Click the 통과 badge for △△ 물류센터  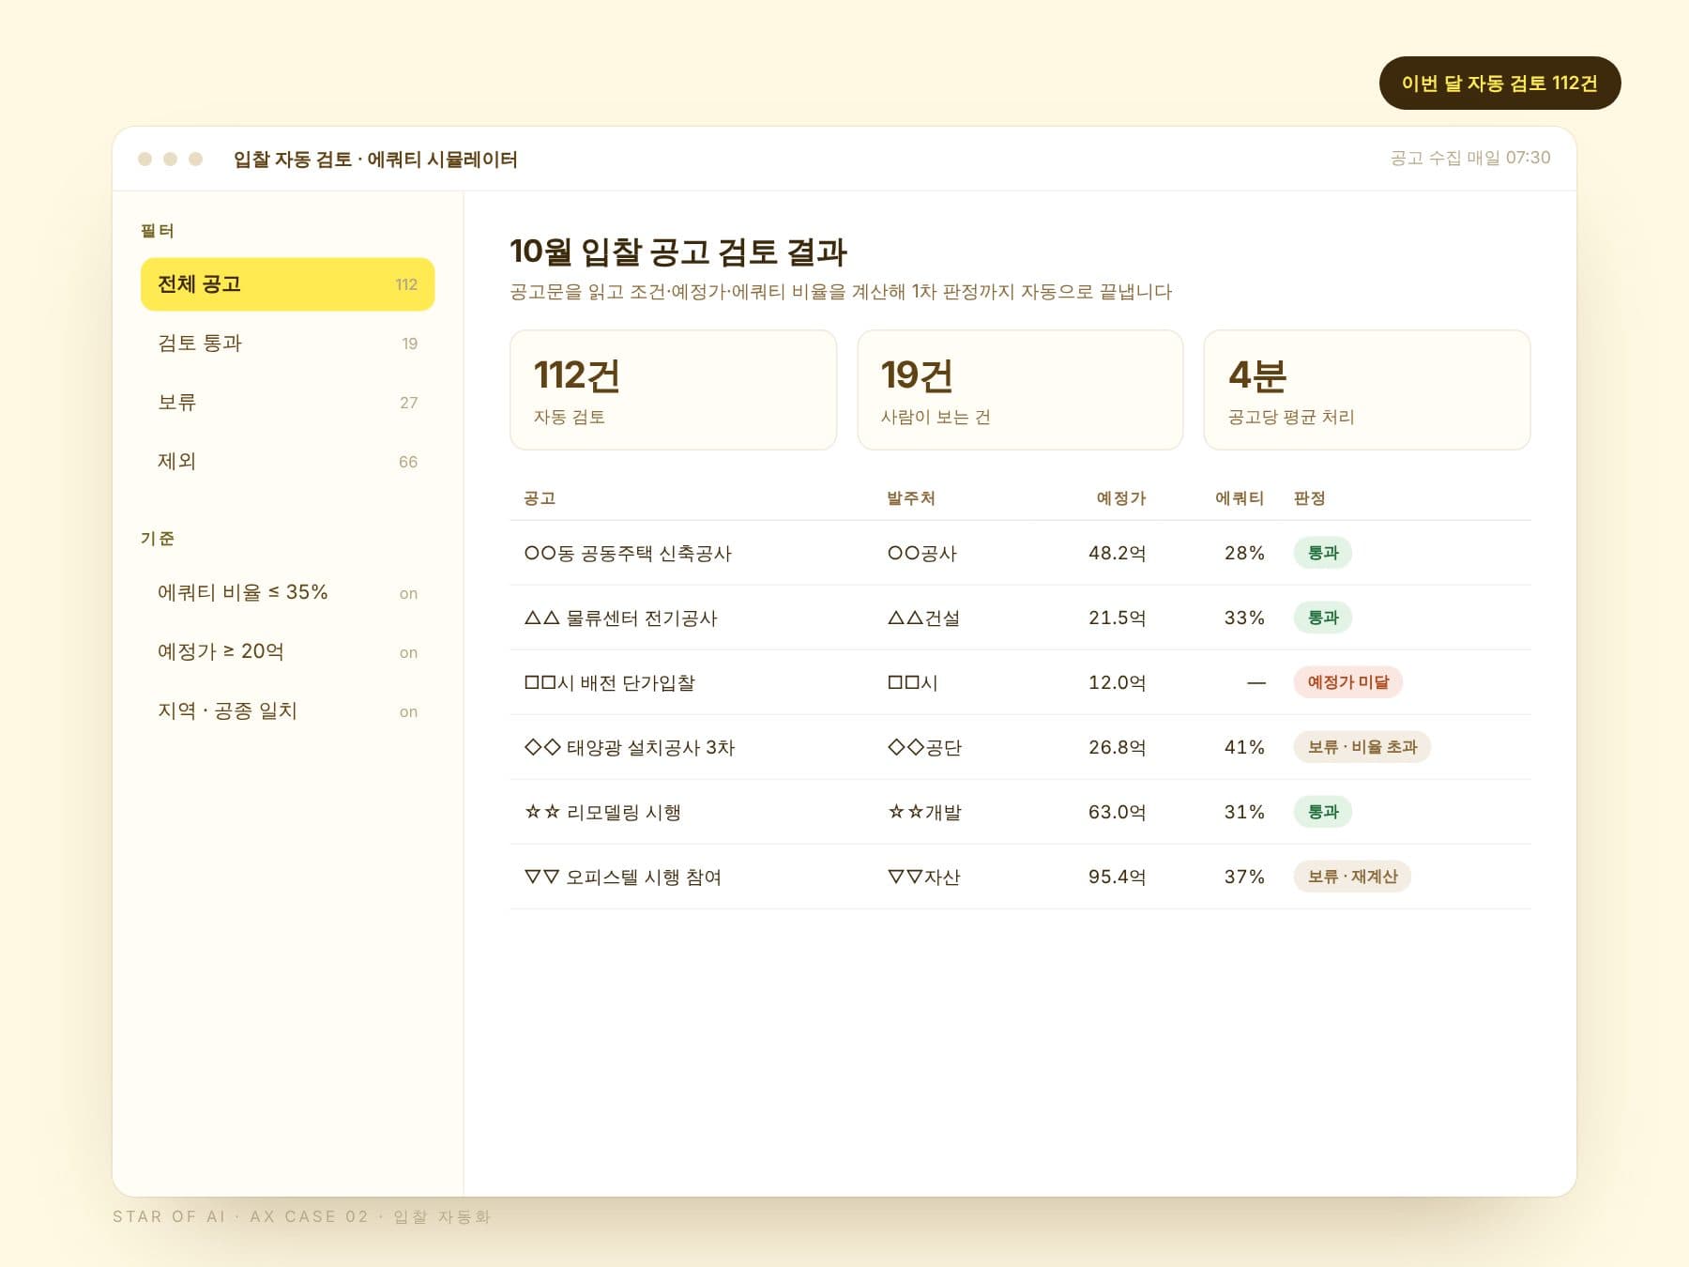(1323, 618)
